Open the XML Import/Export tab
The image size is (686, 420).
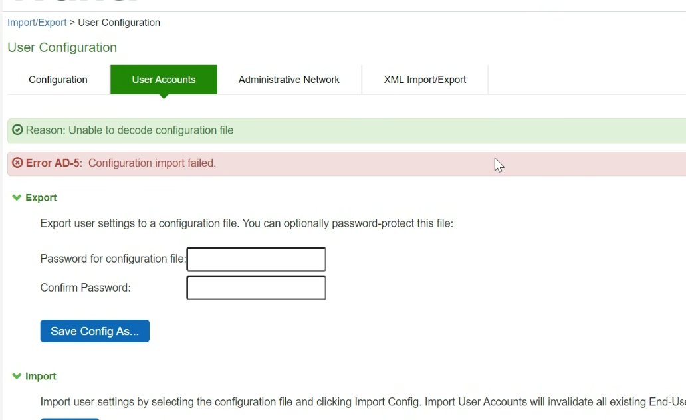[x=425, y=80]
